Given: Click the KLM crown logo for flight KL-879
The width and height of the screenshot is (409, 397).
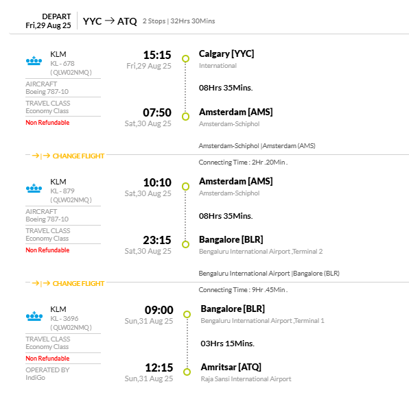Looking at the screenshot, I should click(34, 188).
